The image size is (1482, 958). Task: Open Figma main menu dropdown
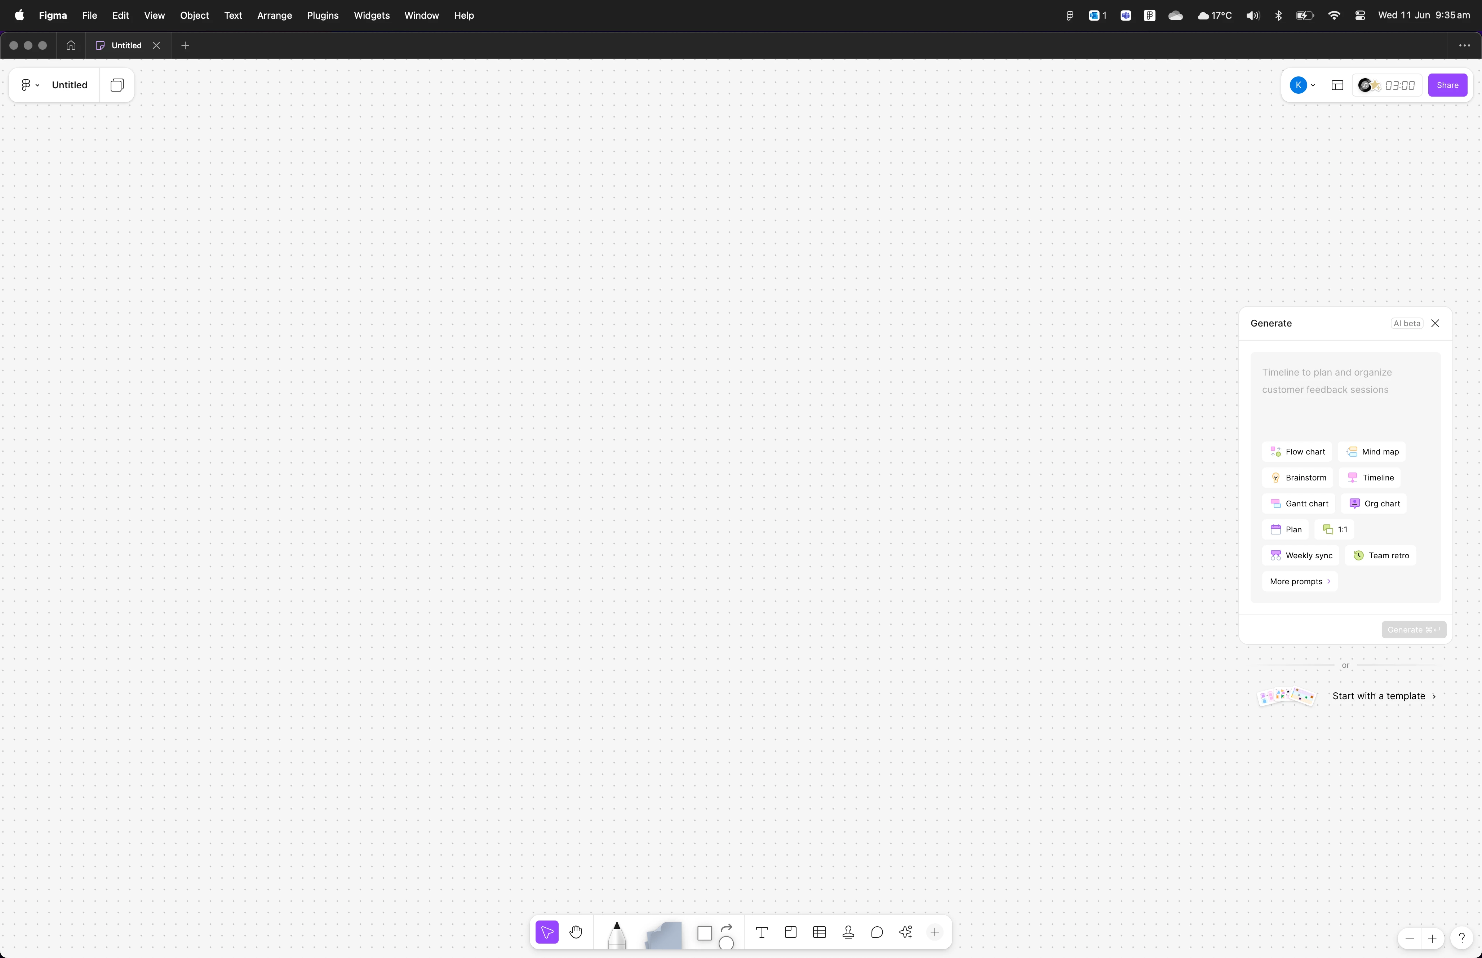pos(30,85)
